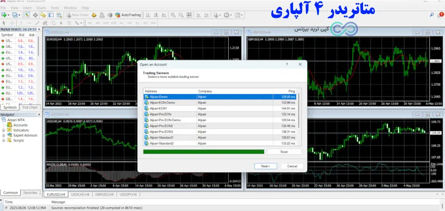The image size is (445, 211).
Task: Click the Cancel button in the dialog
Action: click(292, 166)
